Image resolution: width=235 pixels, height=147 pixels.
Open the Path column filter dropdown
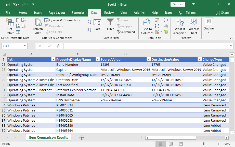tap(53, 60)
